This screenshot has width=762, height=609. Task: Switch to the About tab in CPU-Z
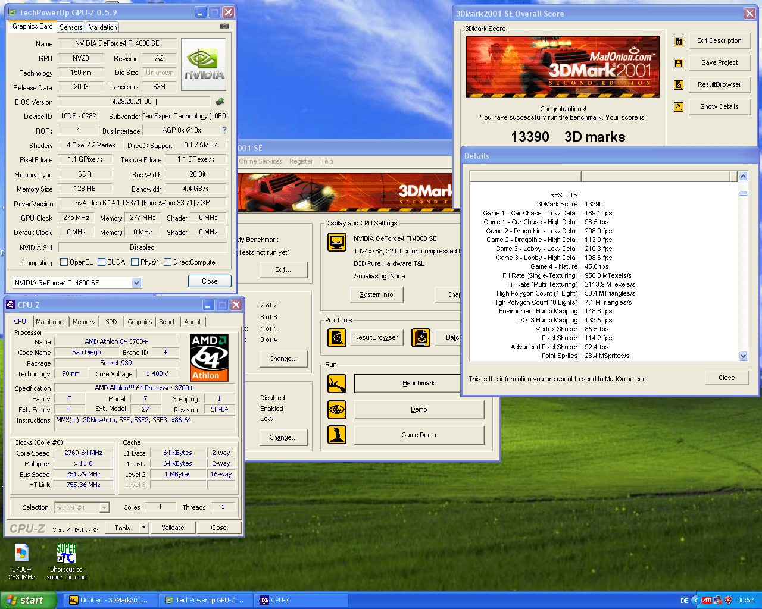coord(193,322)
